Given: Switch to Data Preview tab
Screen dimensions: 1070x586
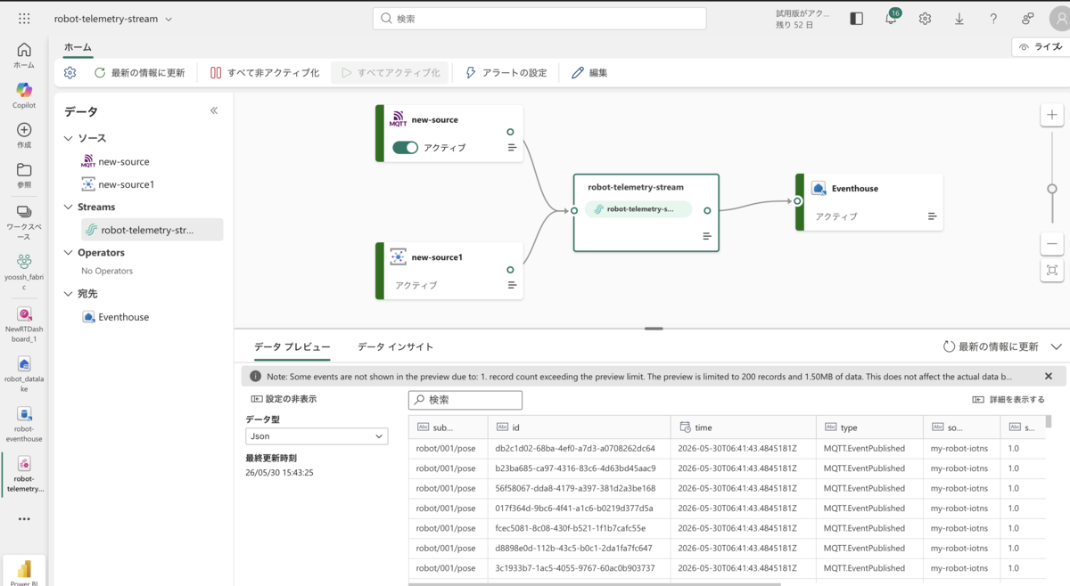Looking at the screenshot, I should [292, 346].
